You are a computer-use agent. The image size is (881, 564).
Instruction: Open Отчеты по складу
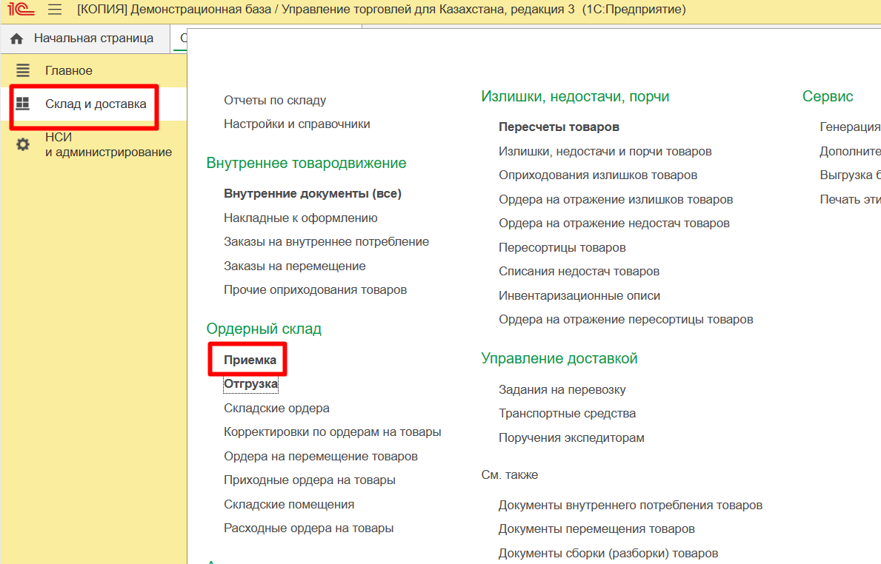click(x=275, y=100)
